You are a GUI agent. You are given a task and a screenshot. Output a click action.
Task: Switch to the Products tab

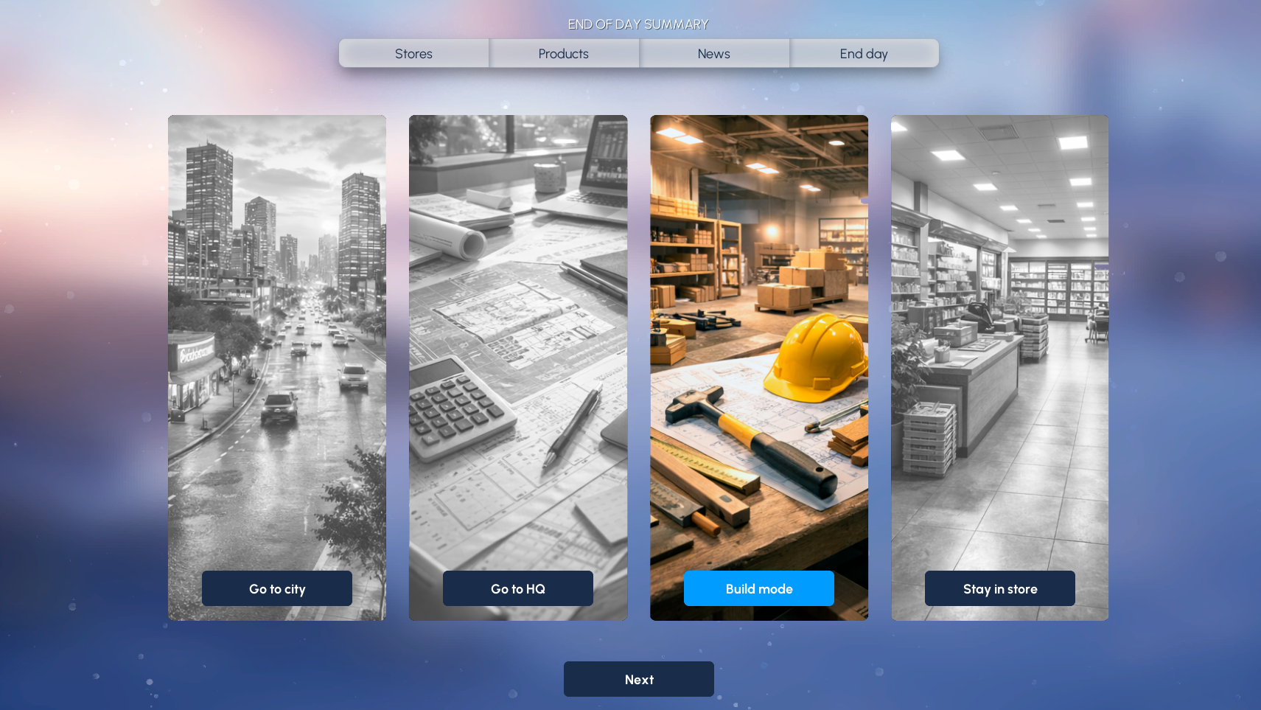tap(564, 54)
